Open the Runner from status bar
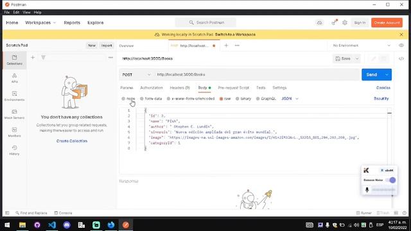The width and height of the screenshot is (411, 231). pyautogui.click(x=364, y=213)
